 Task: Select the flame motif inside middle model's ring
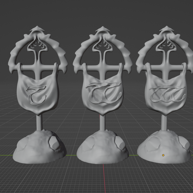coord(102,46)
